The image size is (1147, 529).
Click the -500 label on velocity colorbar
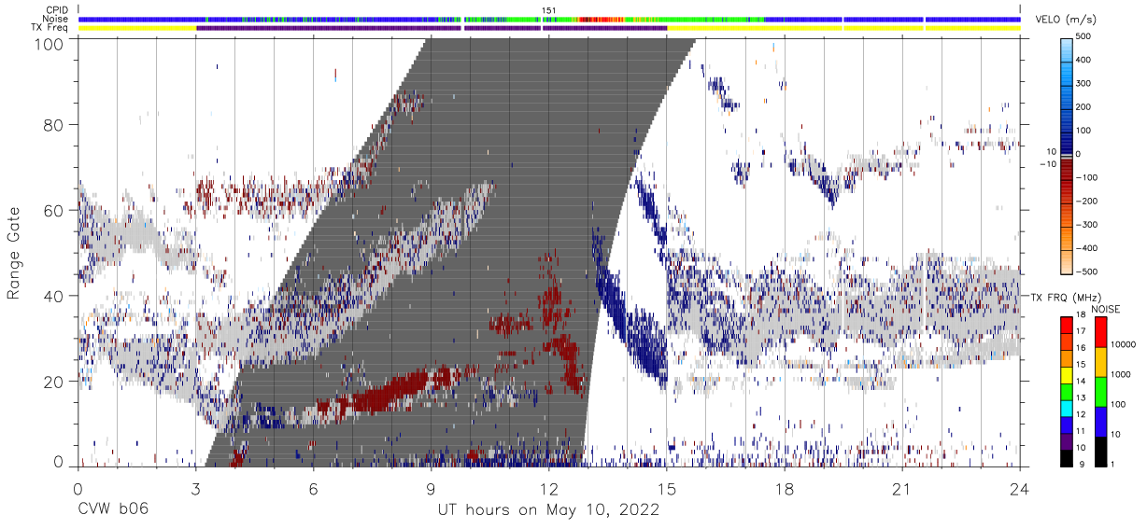1084,271
